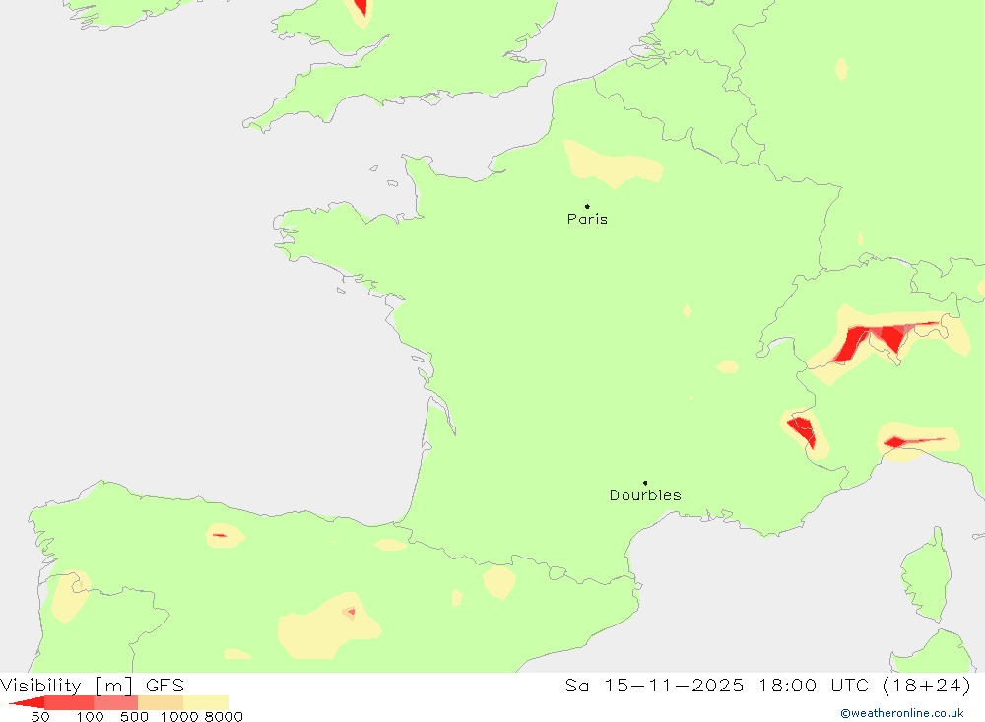
Task: Click the Dourbies location dot marker
Action: click(x=645, y=483)
